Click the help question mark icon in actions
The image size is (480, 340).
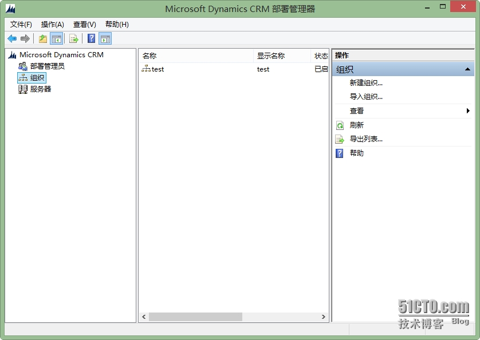(340, 153)
